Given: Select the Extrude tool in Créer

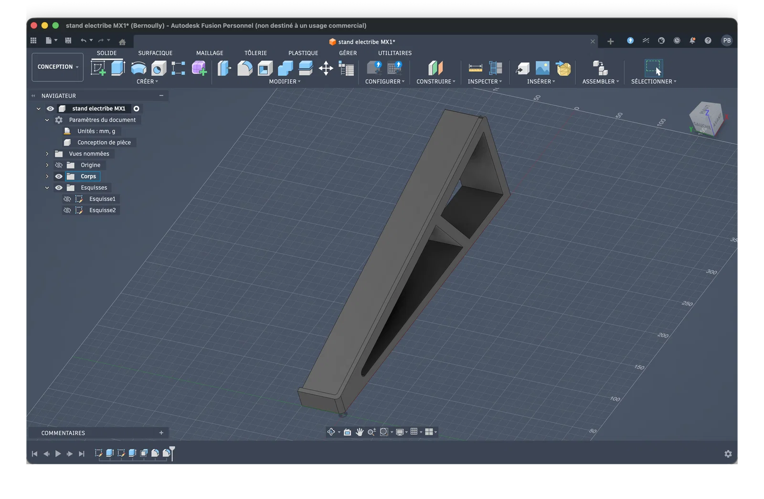Looking at the screenshot, I should (x=118, y=68).
